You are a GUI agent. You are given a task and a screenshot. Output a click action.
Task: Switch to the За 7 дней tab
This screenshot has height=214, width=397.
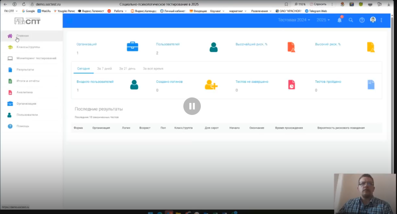[x=104, y=69]
